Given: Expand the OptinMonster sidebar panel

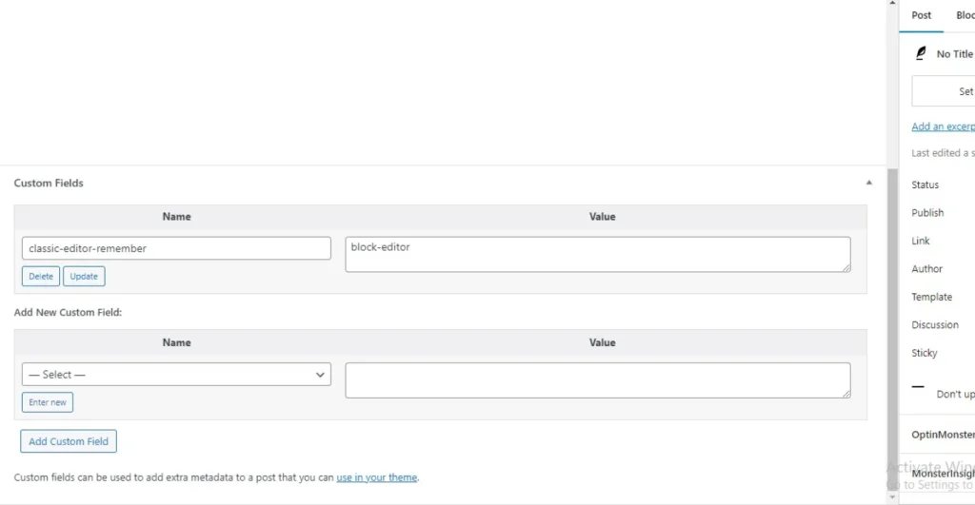Looking at the screenshot, I should pos(943,434).
